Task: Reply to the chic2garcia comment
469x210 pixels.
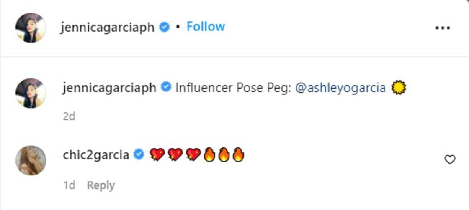Action: [100, 185]
